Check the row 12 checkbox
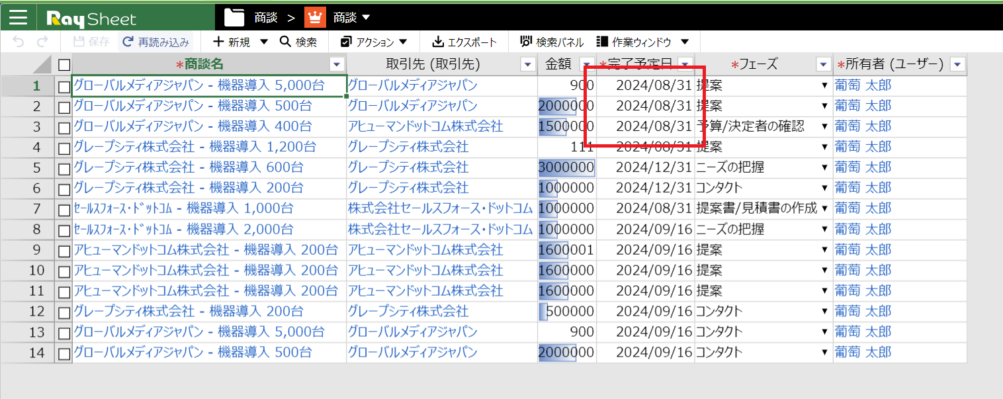Viewport: 1003px width, 399px height. (64, 312)
